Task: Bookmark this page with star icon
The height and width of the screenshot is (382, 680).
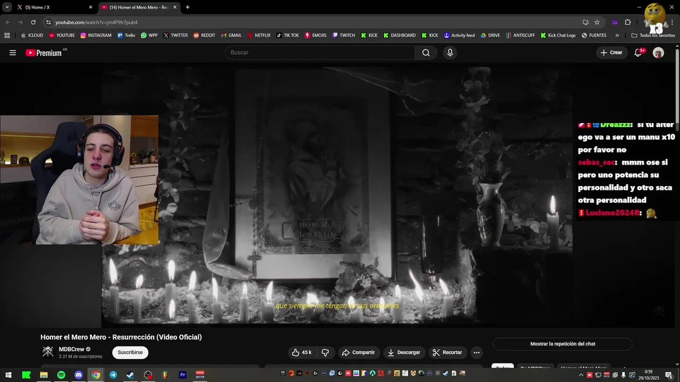Action: click(x=597, y=22)
